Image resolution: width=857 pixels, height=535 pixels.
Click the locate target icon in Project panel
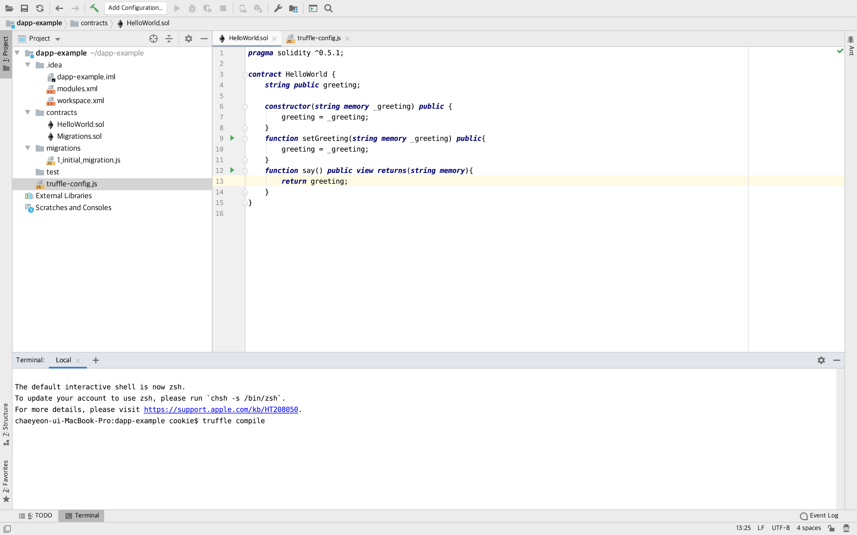point(153,39)
